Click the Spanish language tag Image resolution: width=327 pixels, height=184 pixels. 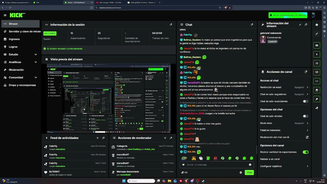(272, 42)
